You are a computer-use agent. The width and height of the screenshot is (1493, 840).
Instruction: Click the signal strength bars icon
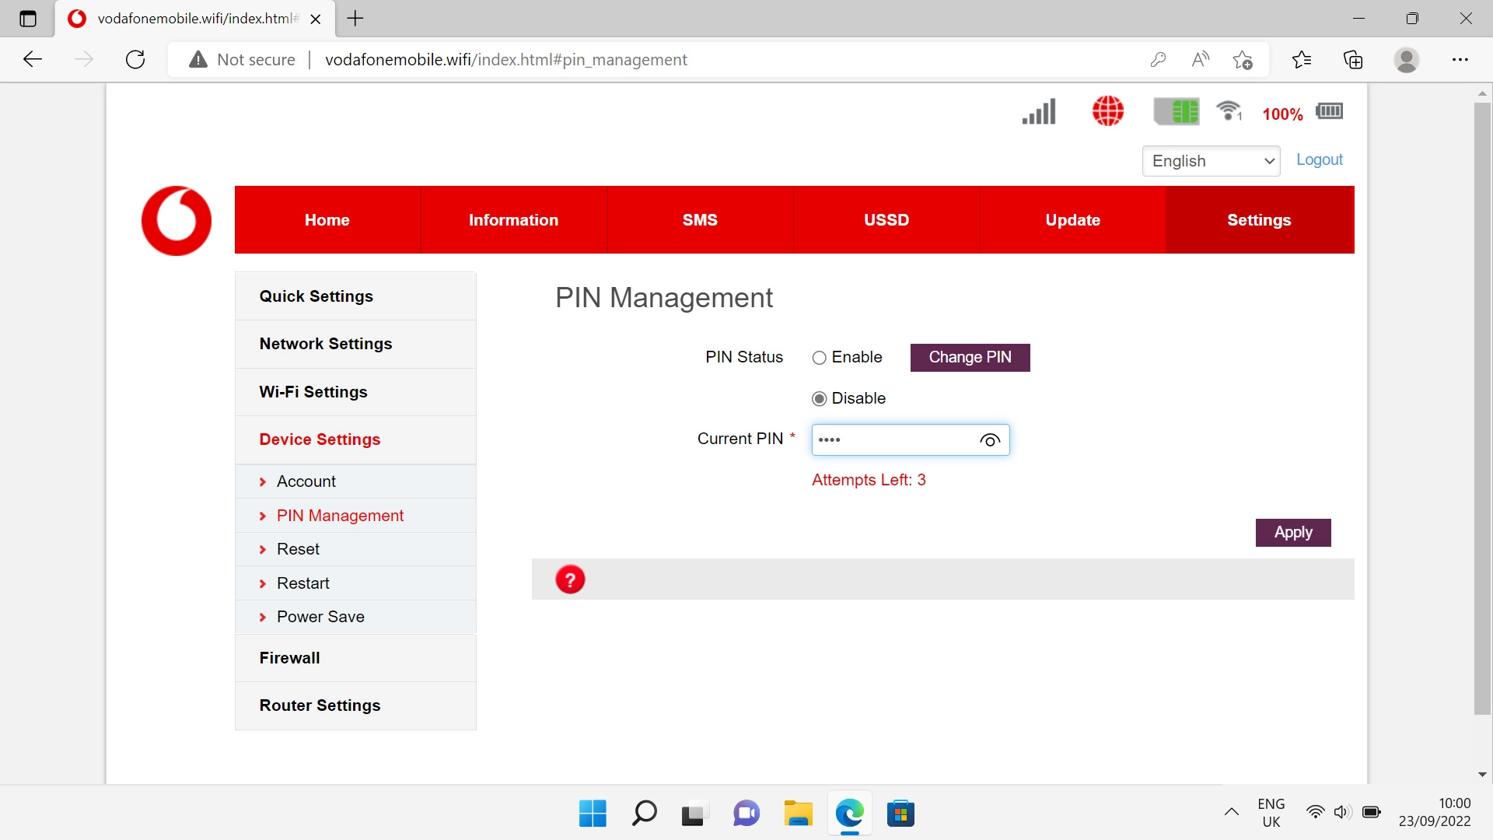point(1039,111)
